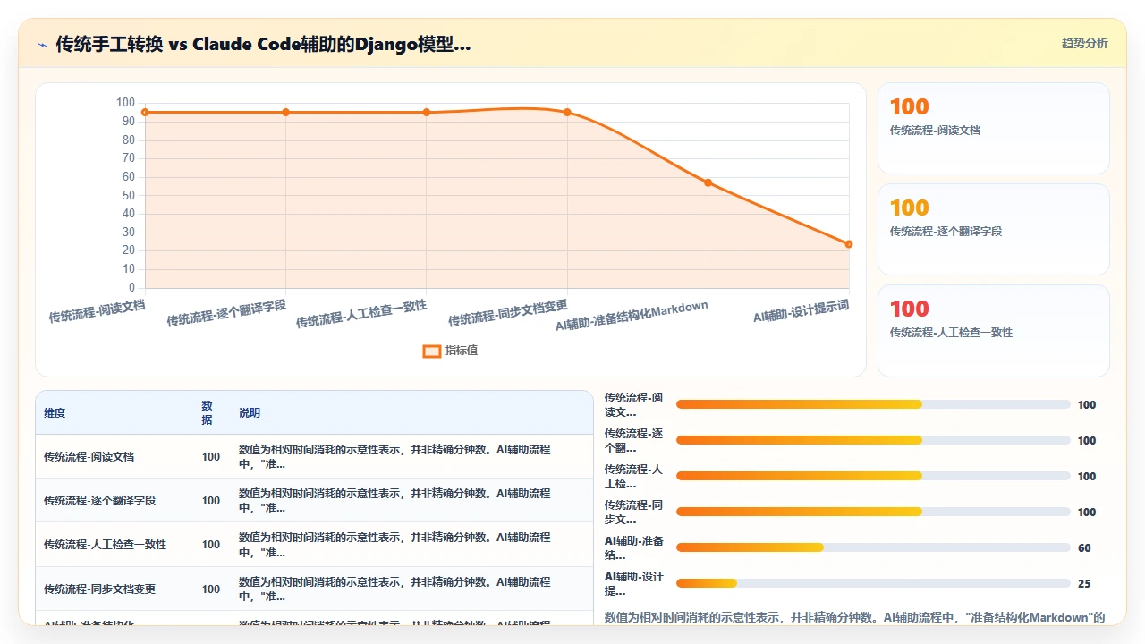Toggle the 指标值 legend swatch under the chart
The height and width of the screenshot is (644, 1145).
click(431, 351)
